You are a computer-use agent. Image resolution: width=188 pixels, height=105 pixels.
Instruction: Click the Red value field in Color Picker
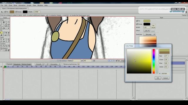[166, 56]
